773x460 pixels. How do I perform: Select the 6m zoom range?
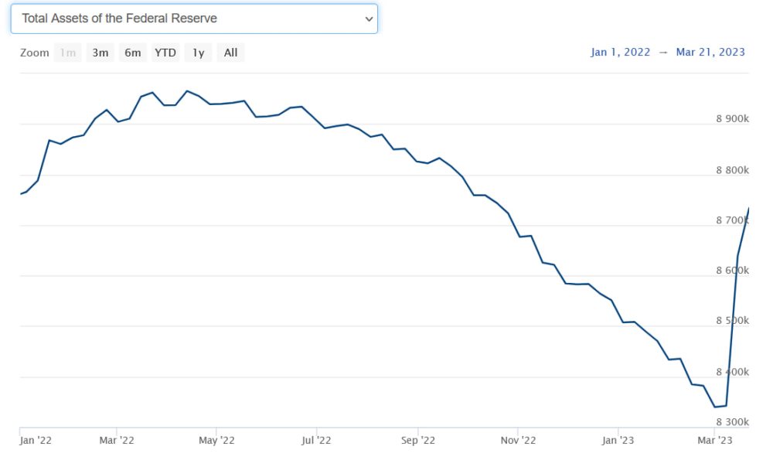[x=133, y=53]
